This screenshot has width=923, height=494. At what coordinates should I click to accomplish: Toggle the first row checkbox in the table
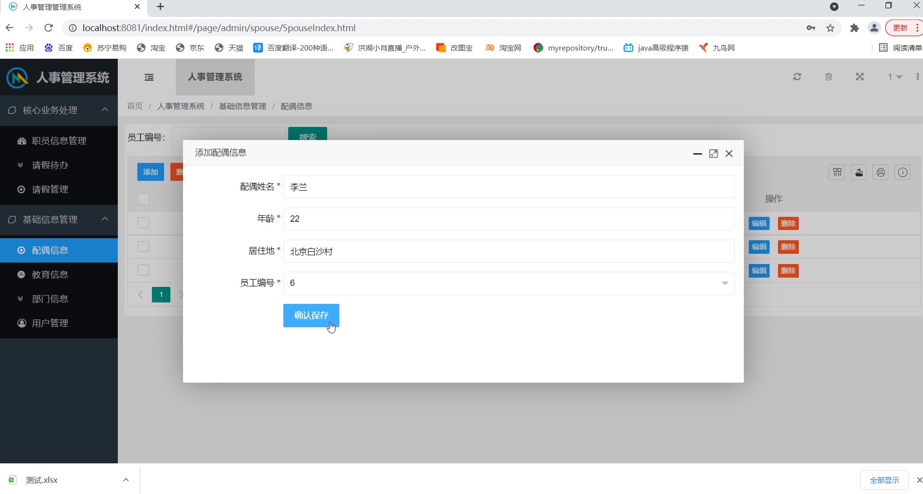(143, 223)
